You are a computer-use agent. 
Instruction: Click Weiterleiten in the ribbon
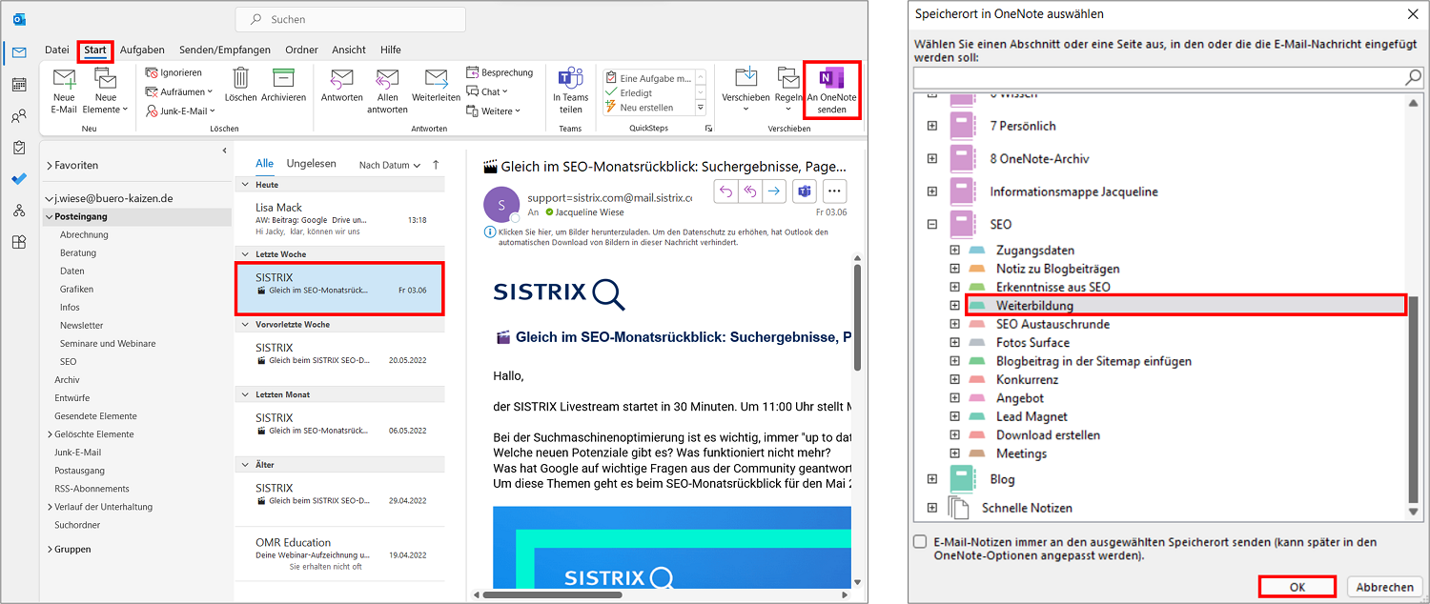tap(437, 85)
